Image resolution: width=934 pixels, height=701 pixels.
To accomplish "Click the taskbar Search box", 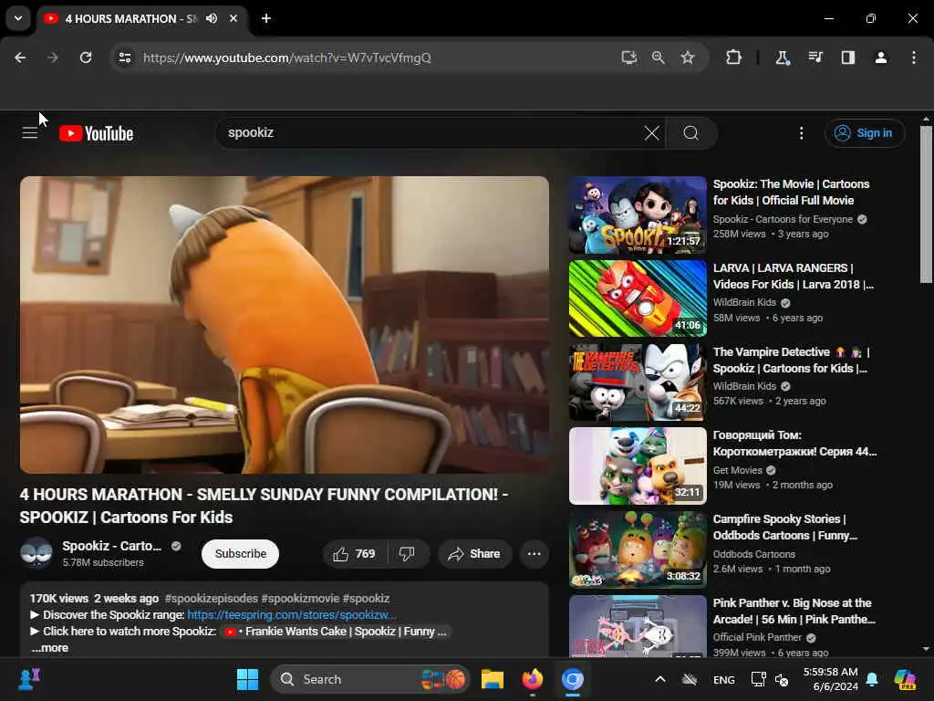I will (370, 679).
